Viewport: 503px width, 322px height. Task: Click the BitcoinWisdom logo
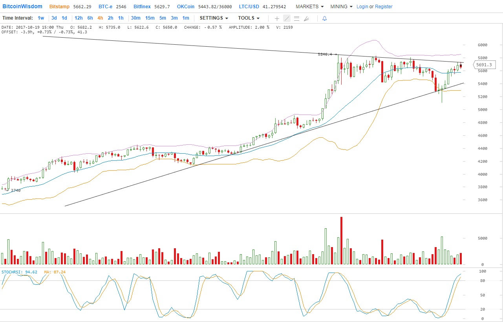(22, 6)
